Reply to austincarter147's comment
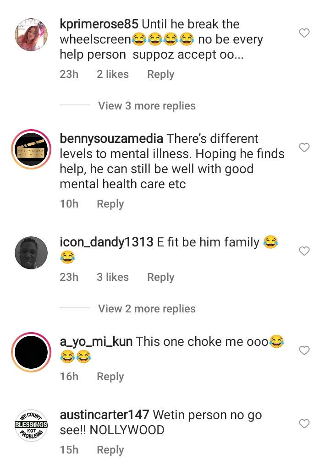The image size is (330, 470). tap(110, 450)
